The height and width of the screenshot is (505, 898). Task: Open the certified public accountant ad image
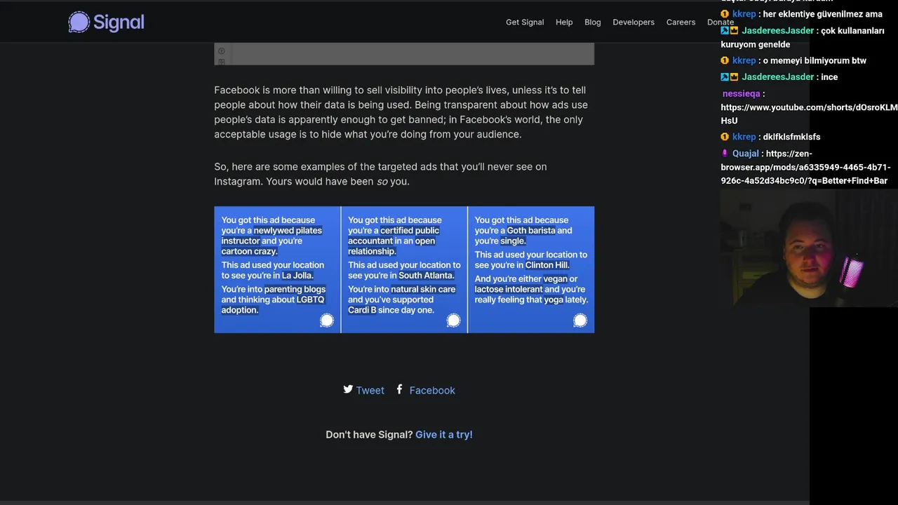pos(404,269)
